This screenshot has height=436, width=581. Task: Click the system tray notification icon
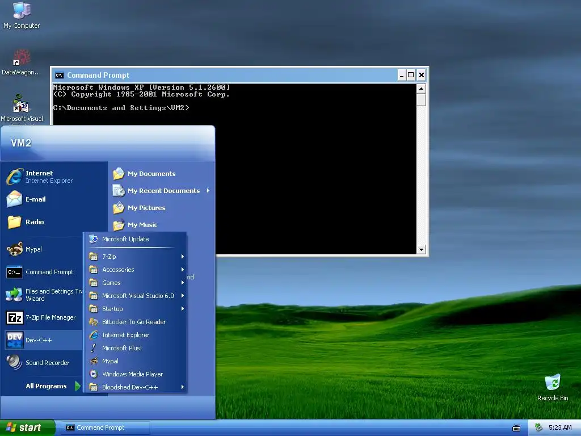pyautogui.click(x=539, y=427)
